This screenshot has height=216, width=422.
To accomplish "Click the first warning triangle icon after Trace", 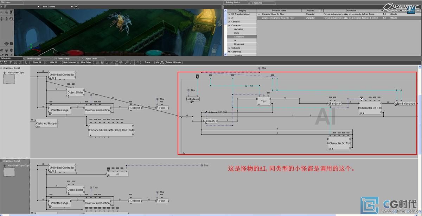I will [x=158, y=63].
